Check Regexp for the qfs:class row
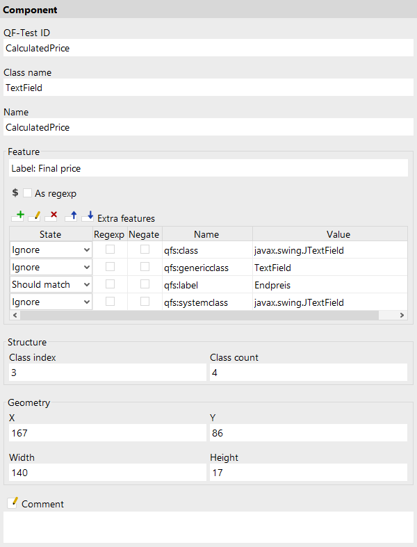 pyautogui.click(x=110, y=250)
